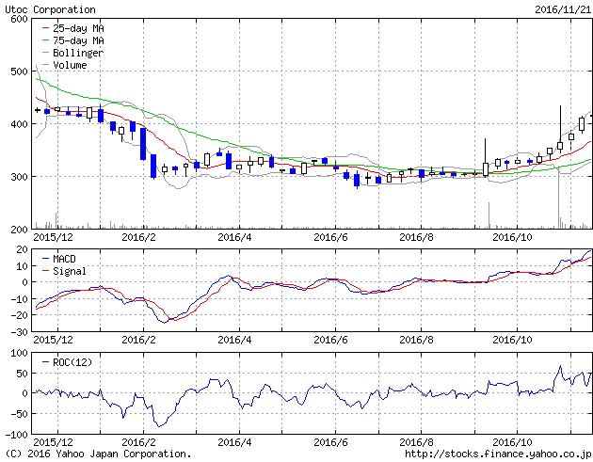
Task: Open the stocks.finance.yahoo.co.jp URL
Action: tap(497, 454)
